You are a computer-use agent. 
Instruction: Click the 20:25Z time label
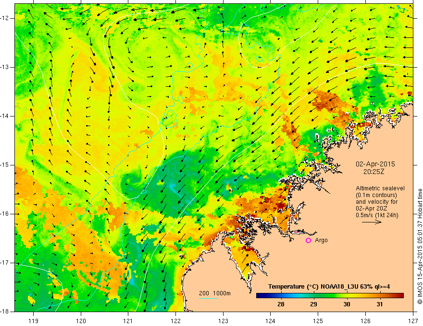click(x=373, y=172)
